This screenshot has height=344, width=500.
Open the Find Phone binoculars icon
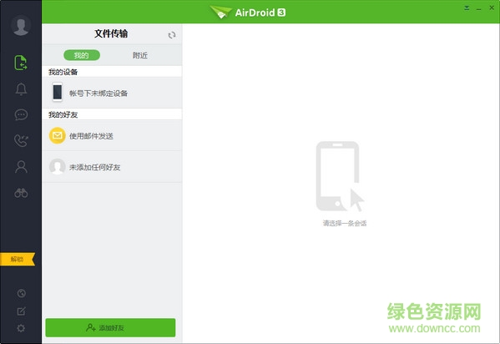[x=21, y=193]
